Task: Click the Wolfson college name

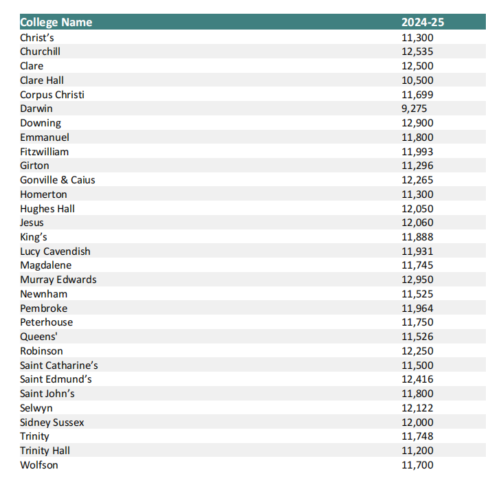Action: coord(39,465)
